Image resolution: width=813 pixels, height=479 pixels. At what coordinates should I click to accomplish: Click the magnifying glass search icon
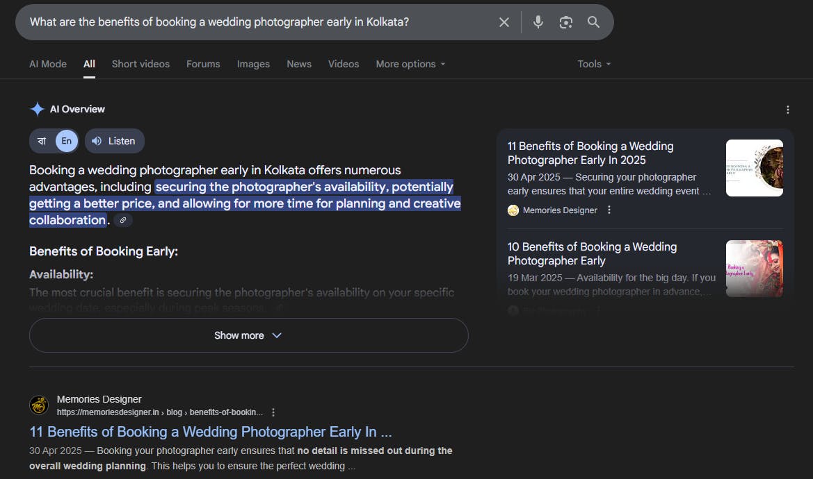(593, 22)
